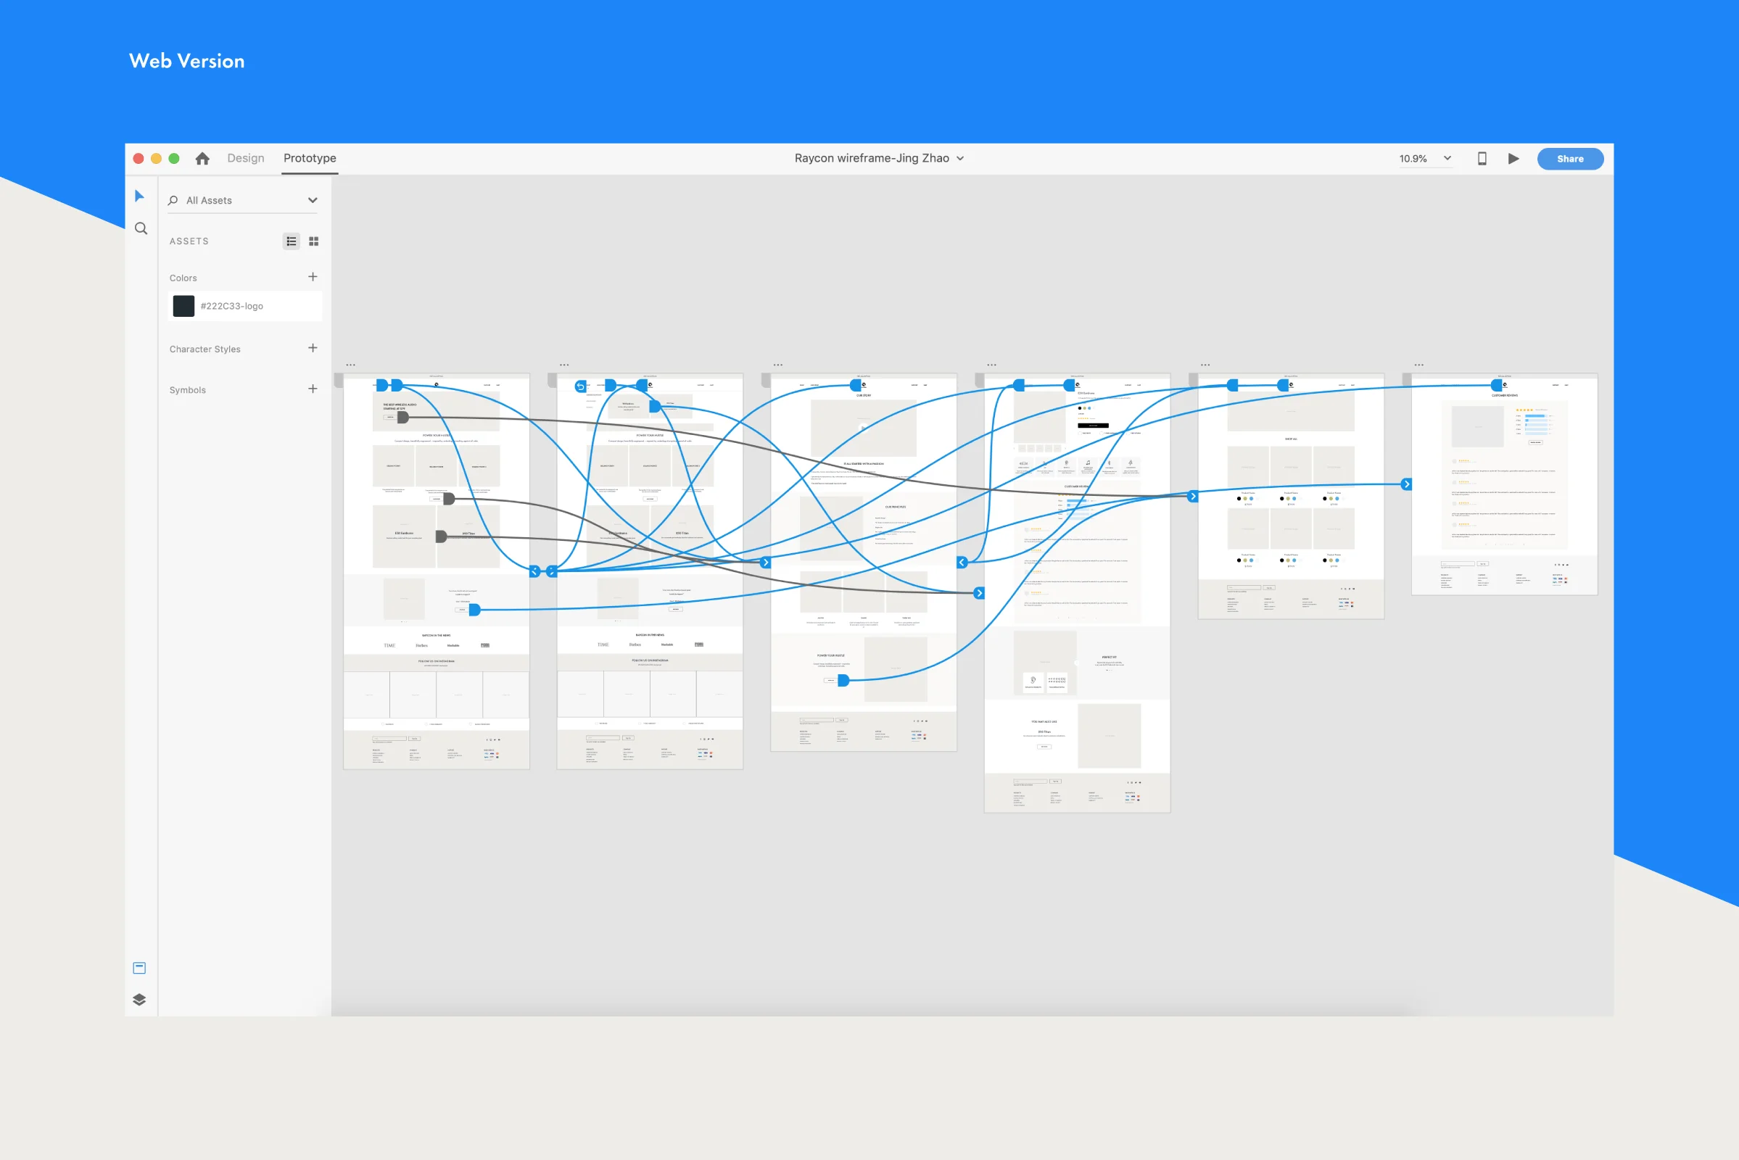Switch assets to list view

(291, 241)
